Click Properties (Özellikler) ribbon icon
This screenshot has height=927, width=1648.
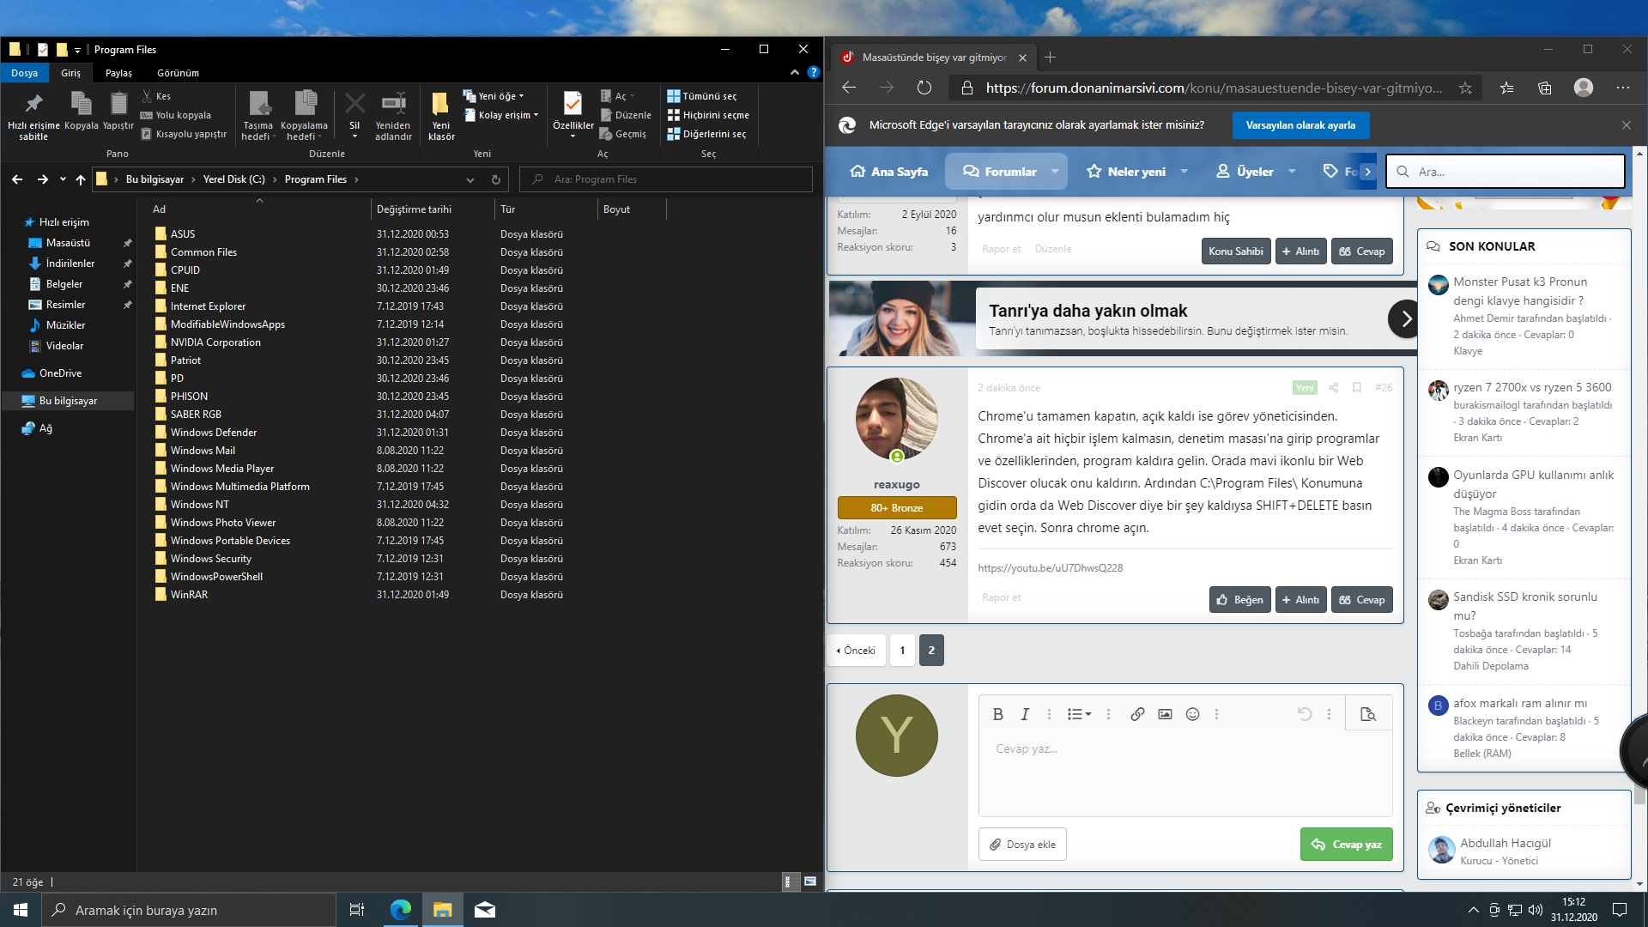(x=573, y=110)
